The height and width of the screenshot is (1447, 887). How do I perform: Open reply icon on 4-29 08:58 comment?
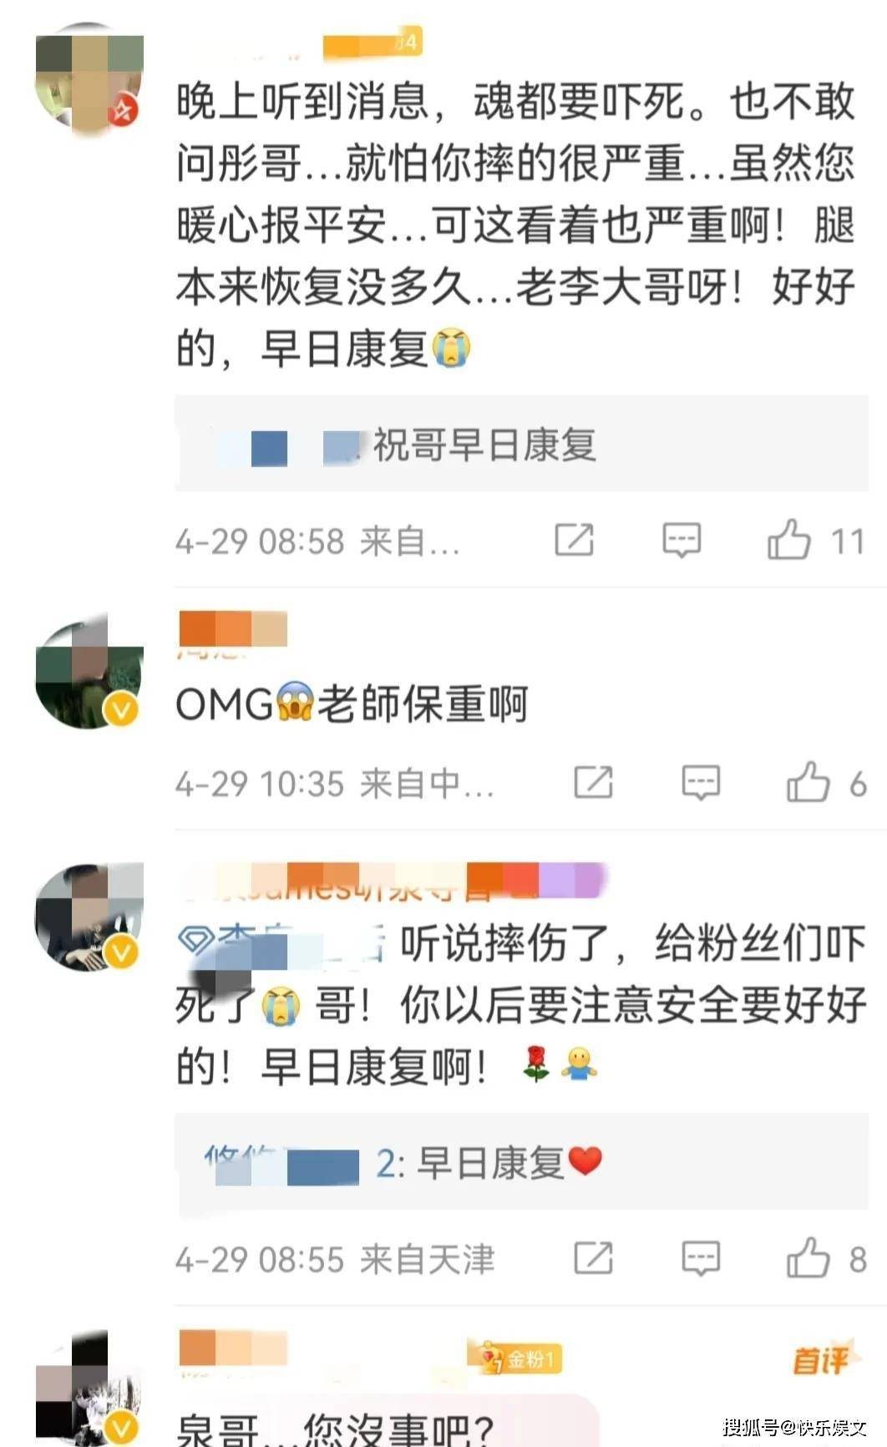(682, 541)
